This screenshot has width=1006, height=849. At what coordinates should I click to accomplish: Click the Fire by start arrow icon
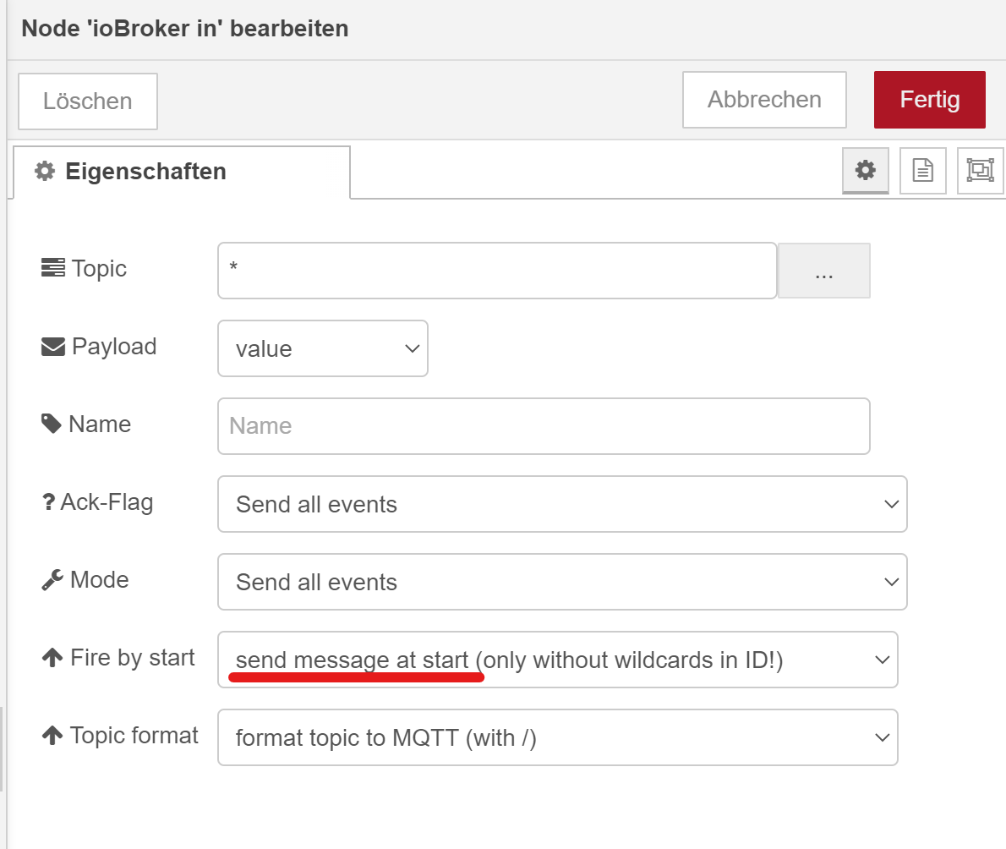coord(52,657)
